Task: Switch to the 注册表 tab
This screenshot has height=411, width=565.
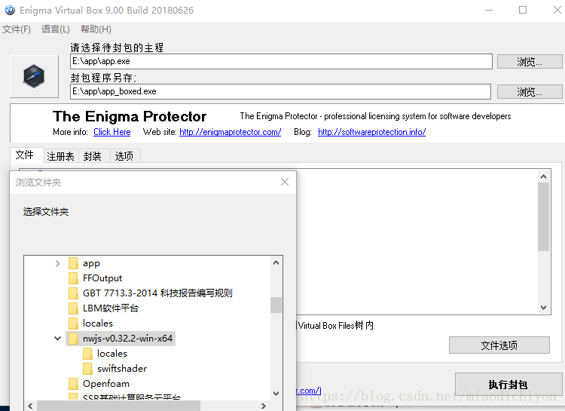Action: (x=60, y=156)
